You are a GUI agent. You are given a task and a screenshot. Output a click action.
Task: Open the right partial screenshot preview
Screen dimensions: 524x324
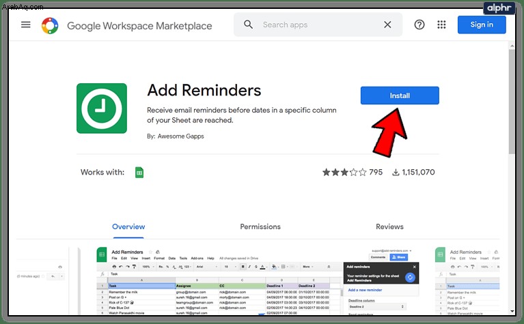pyautogui.click(x=467, y=281)
